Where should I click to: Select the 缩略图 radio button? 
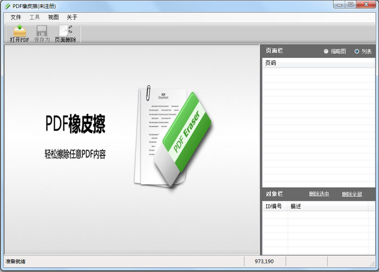326,51
